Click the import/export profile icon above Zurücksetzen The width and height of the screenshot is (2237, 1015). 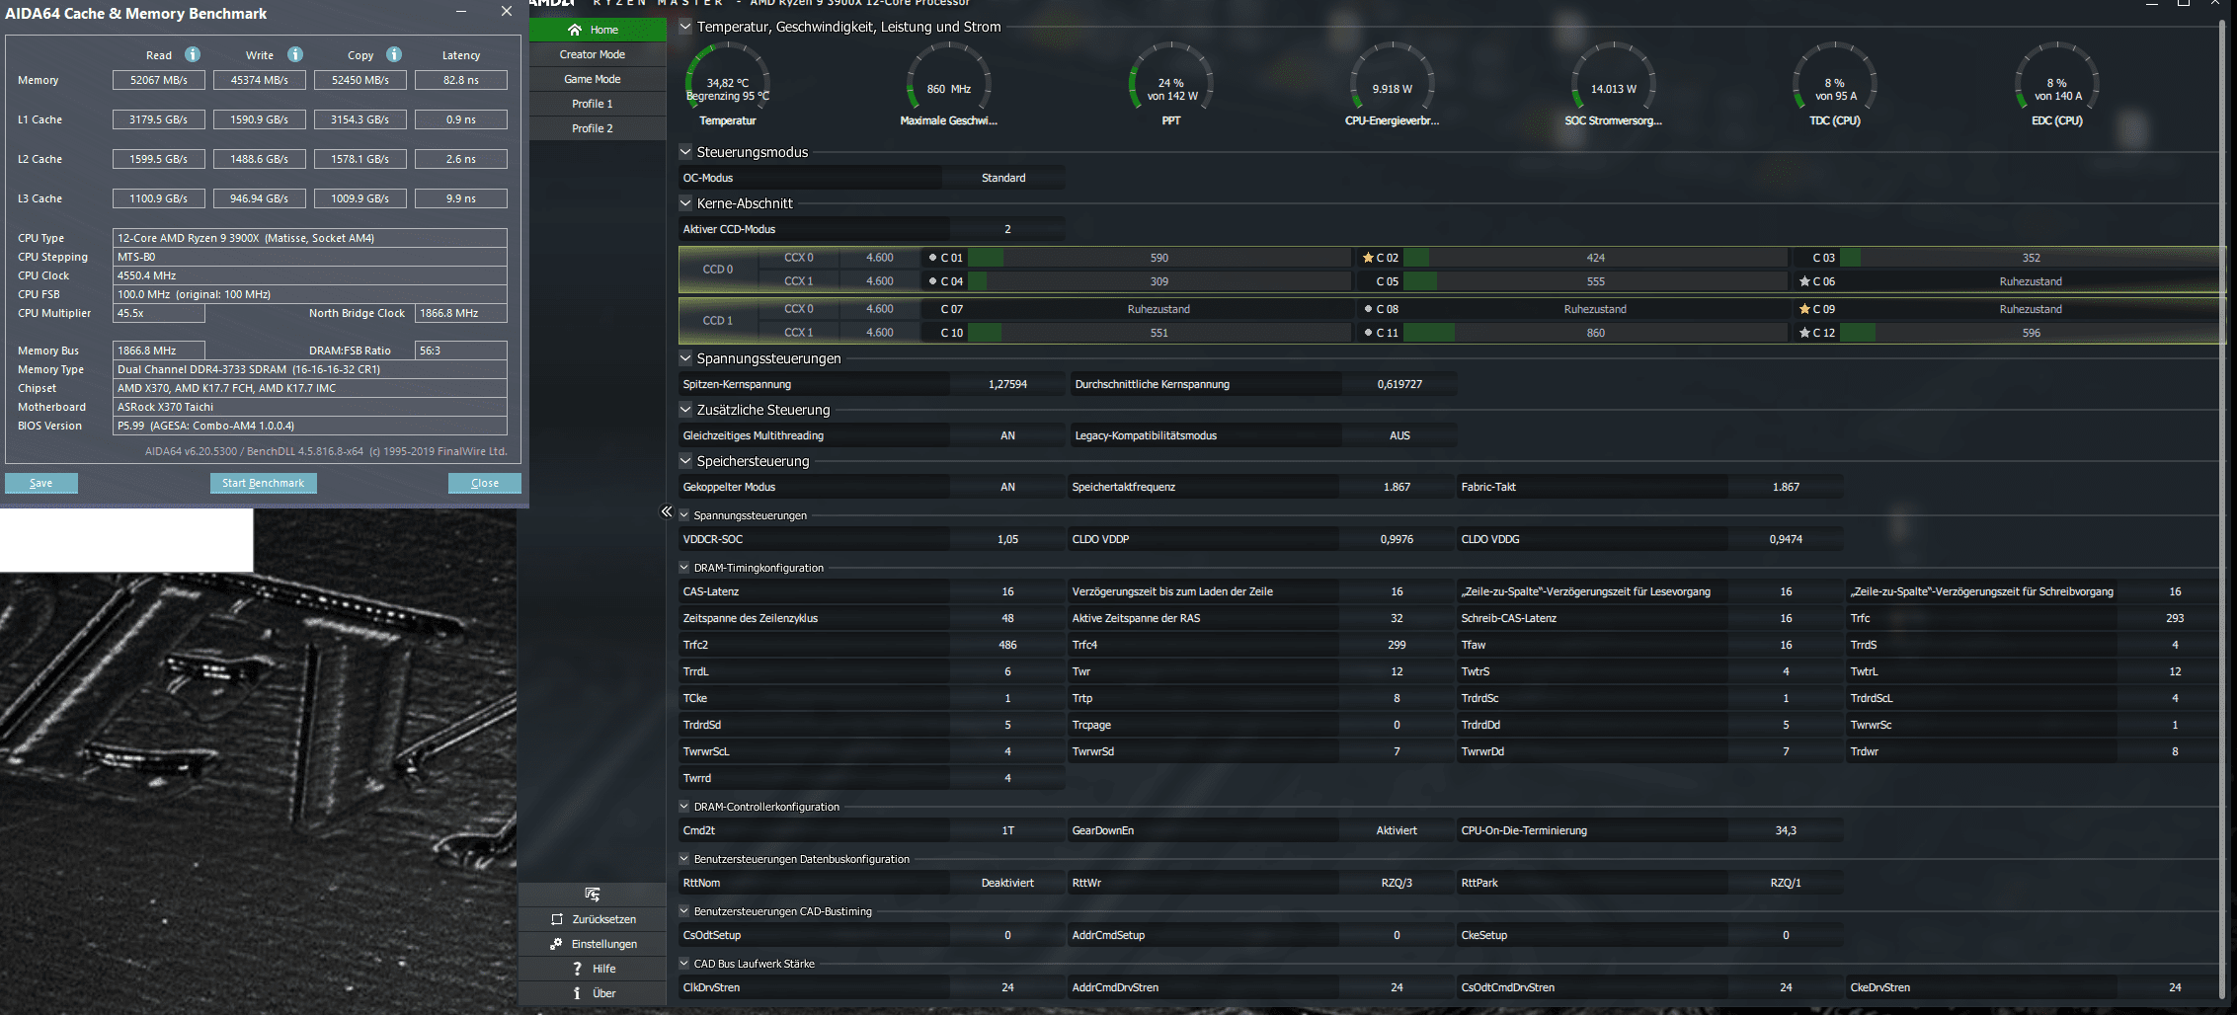tap(593, 894)
